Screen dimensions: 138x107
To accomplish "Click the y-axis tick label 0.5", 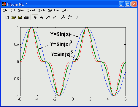I will tap(16, 44).
